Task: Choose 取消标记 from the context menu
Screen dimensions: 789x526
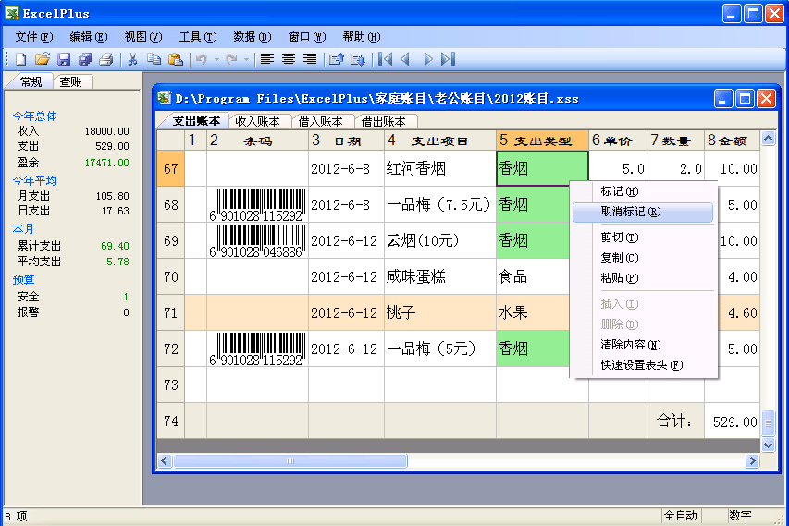Action: tap(630, 212)
